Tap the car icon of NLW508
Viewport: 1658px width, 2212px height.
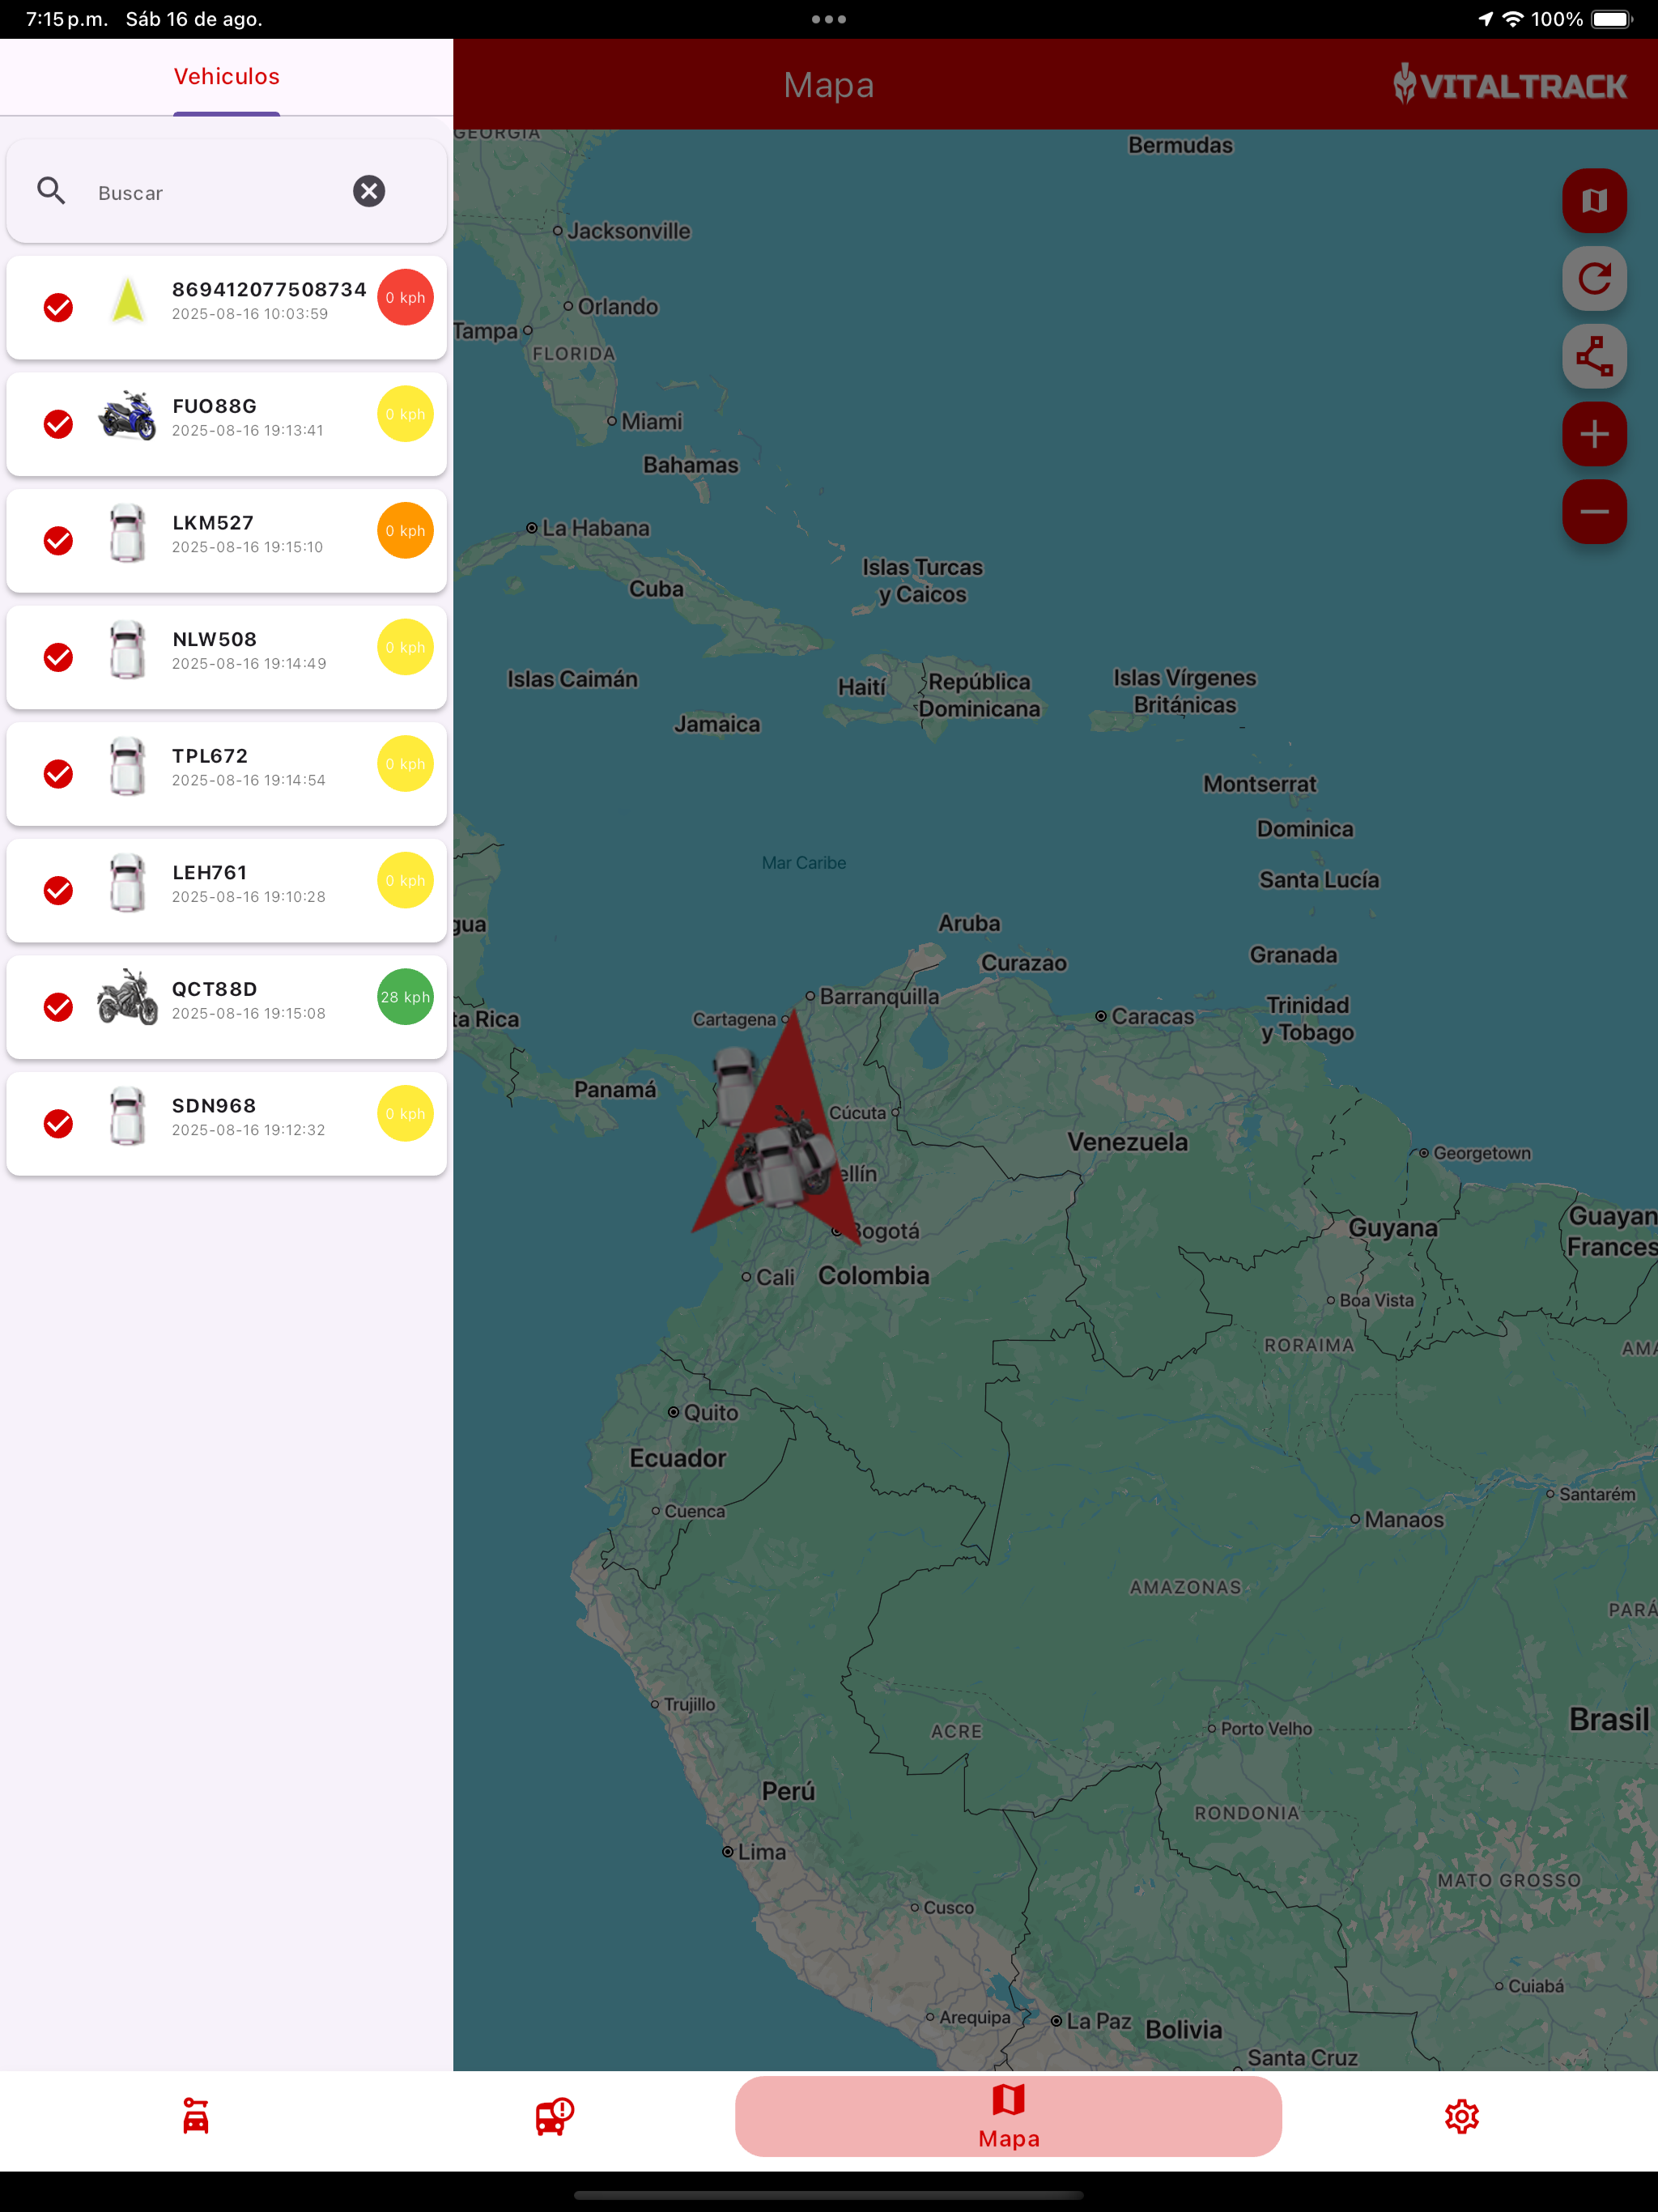[x=127, y=650]
